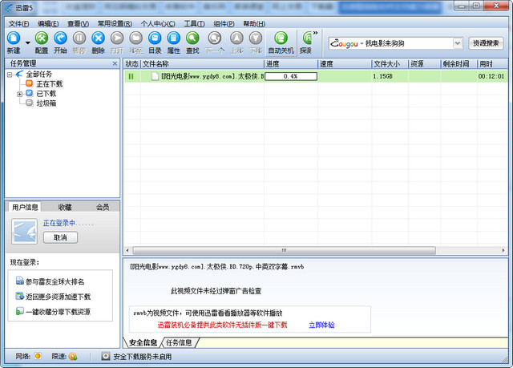The width and height of the screenshot is (513, 368).
Task: Open the search box dropdown arrow
Action: coord(458,43)
